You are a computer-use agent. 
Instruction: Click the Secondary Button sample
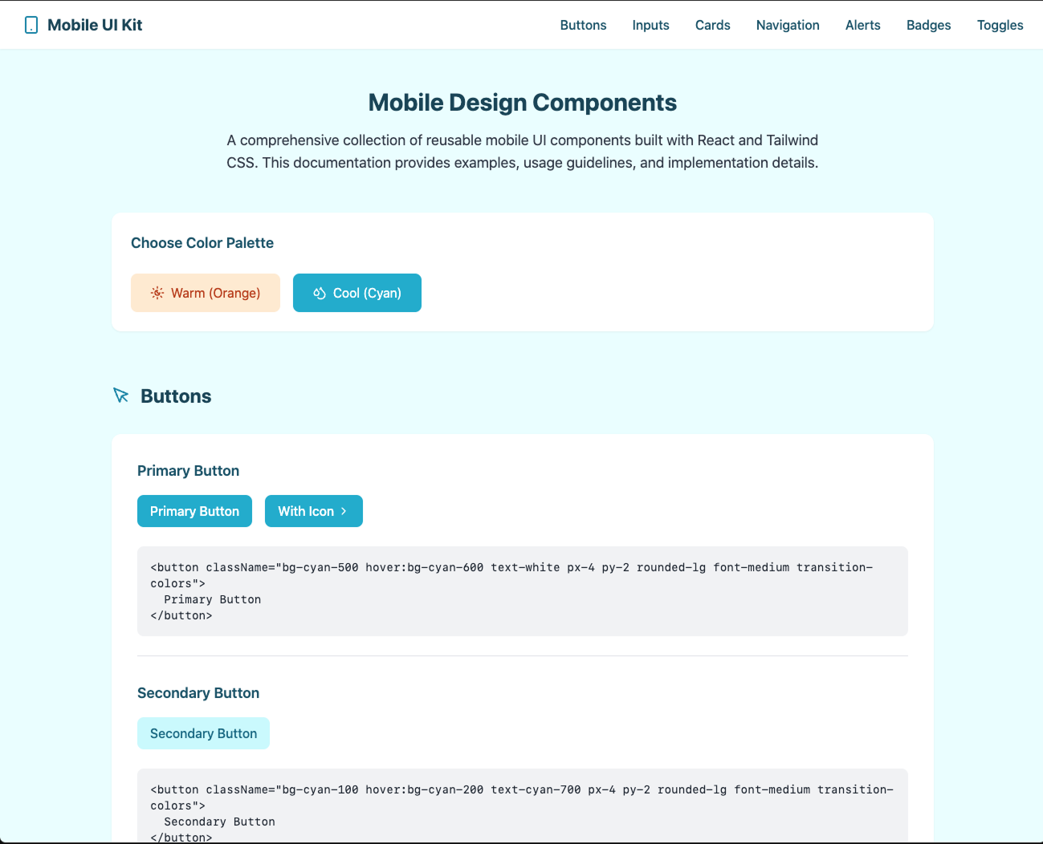click(x=203, y=733)
